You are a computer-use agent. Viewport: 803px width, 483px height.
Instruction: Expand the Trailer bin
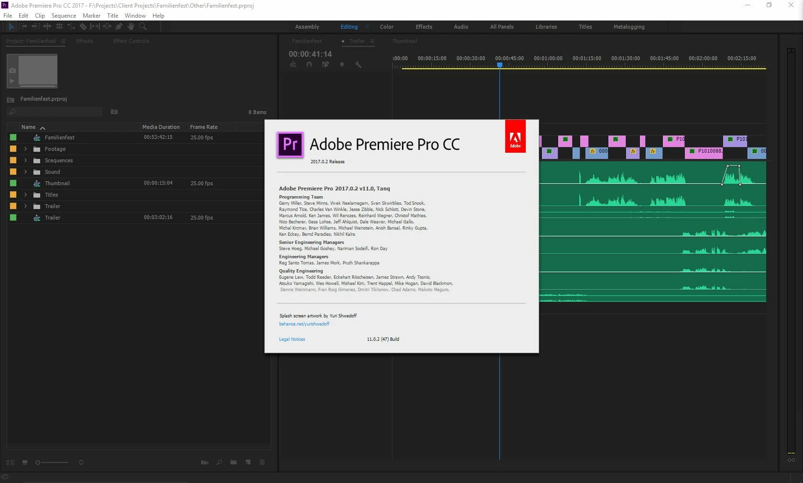coord(25,206)
